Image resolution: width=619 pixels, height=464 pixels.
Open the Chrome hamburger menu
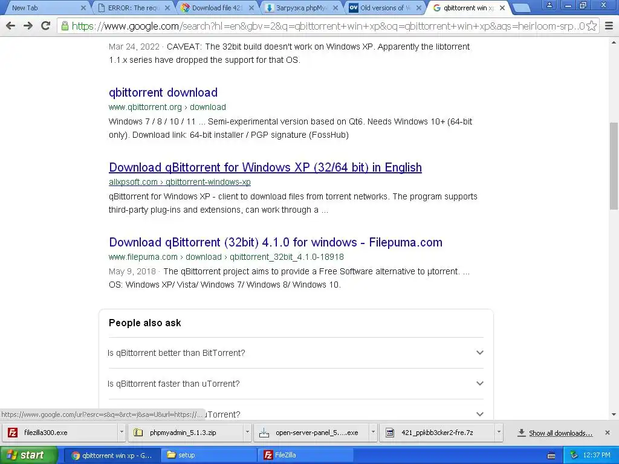tap(609, 26)
